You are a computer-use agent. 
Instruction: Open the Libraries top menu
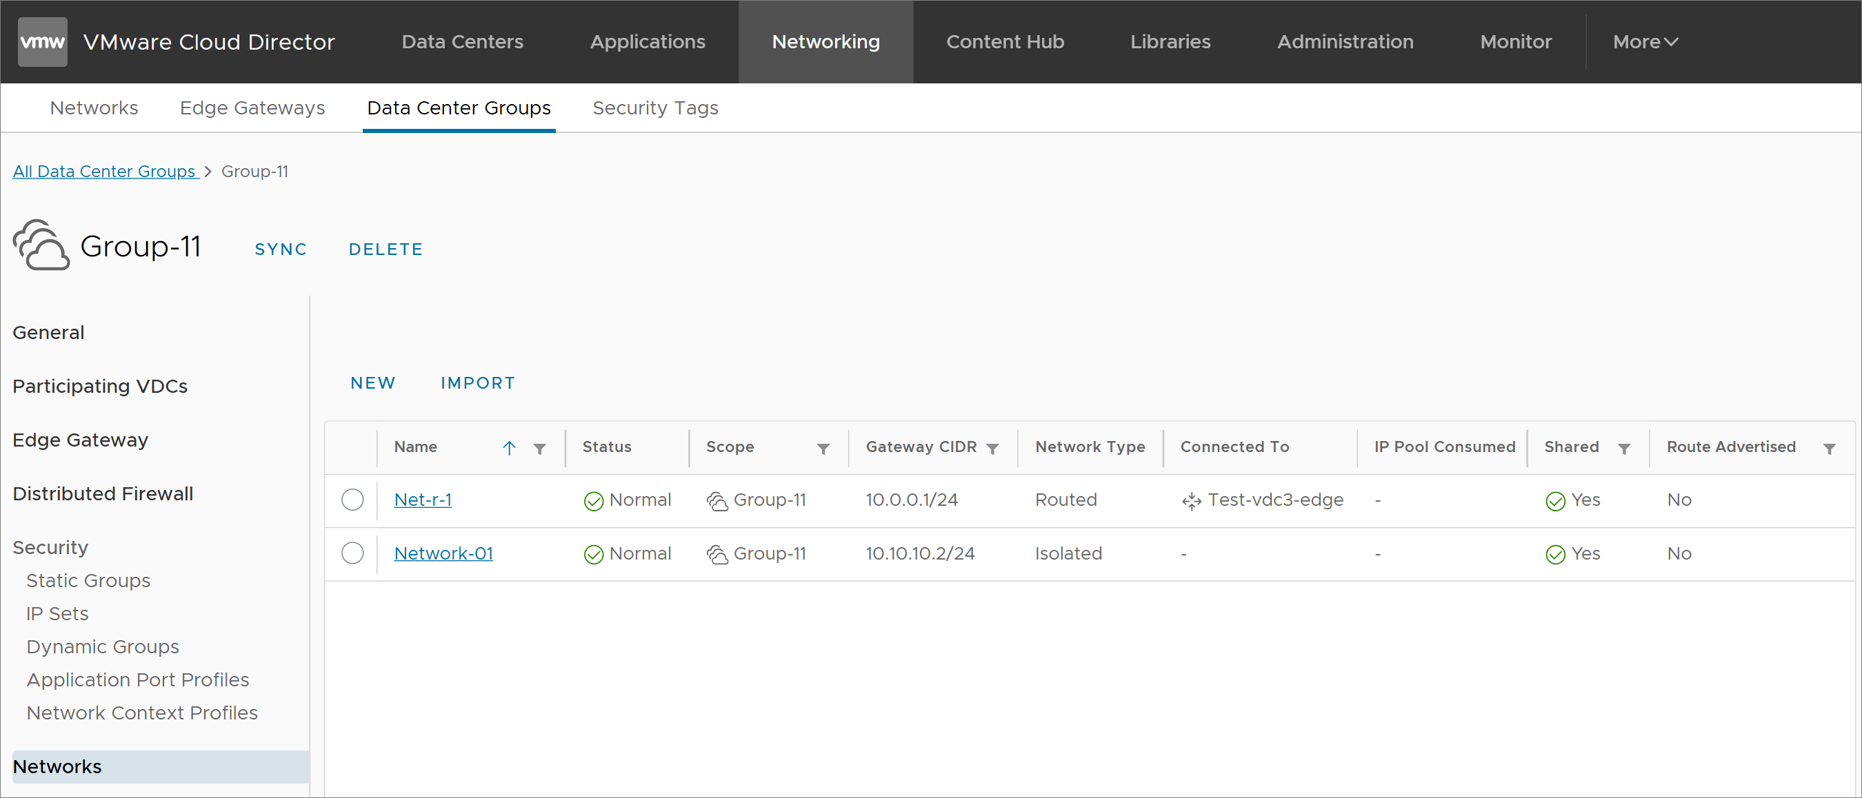(1170, 42)
